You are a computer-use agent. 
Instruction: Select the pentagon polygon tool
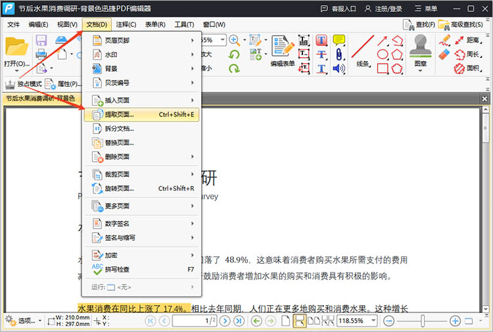pos(398,55)
